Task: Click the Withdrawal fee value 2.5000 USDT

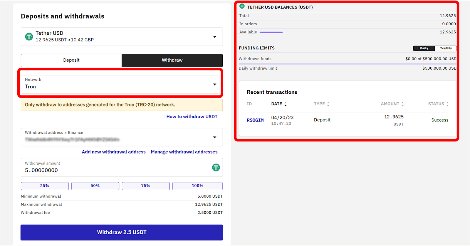Action: click(210, 213)
